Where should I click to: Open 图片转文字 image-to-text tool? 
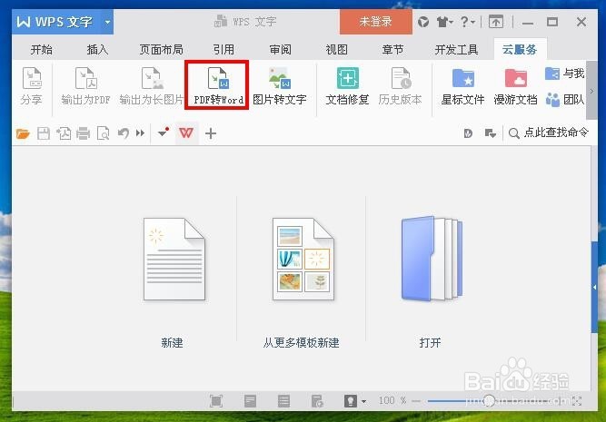(x=280, y=85)
